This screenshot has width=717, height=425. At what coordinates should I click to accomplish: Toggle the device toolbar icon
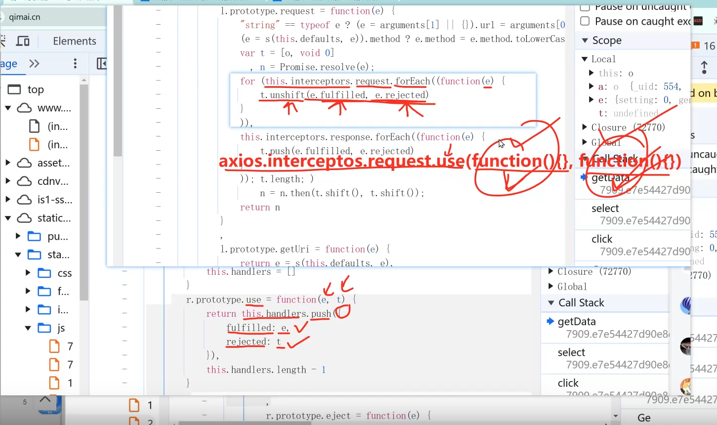point(23,41)
